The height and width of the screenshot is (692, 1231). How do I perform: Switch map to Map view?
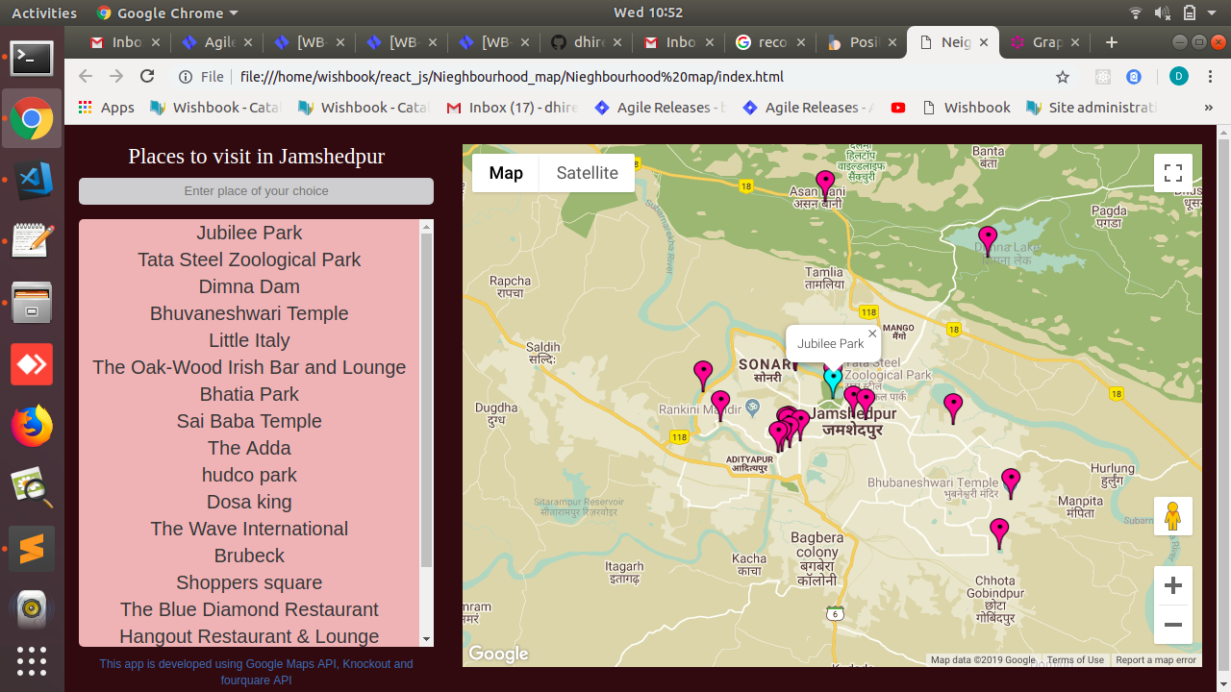pyautogui.click(x=506, y=173)
